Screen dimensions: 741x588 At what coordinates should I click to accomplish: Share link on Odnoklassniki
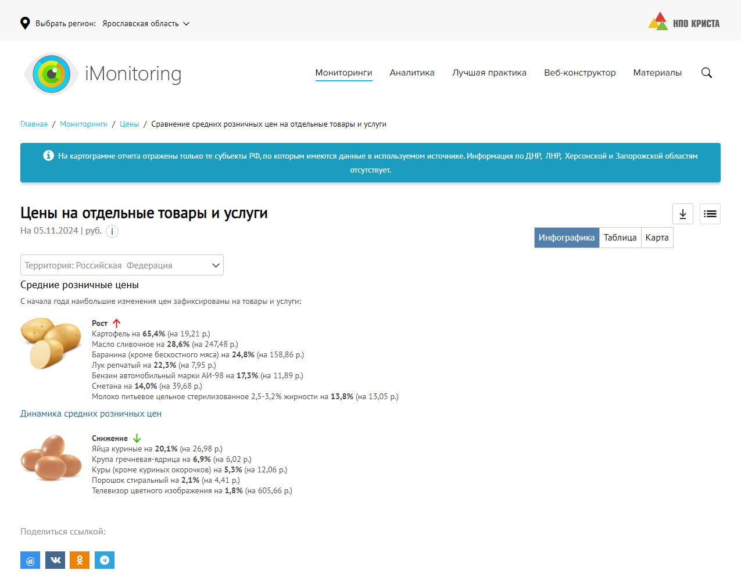(80, 560)
